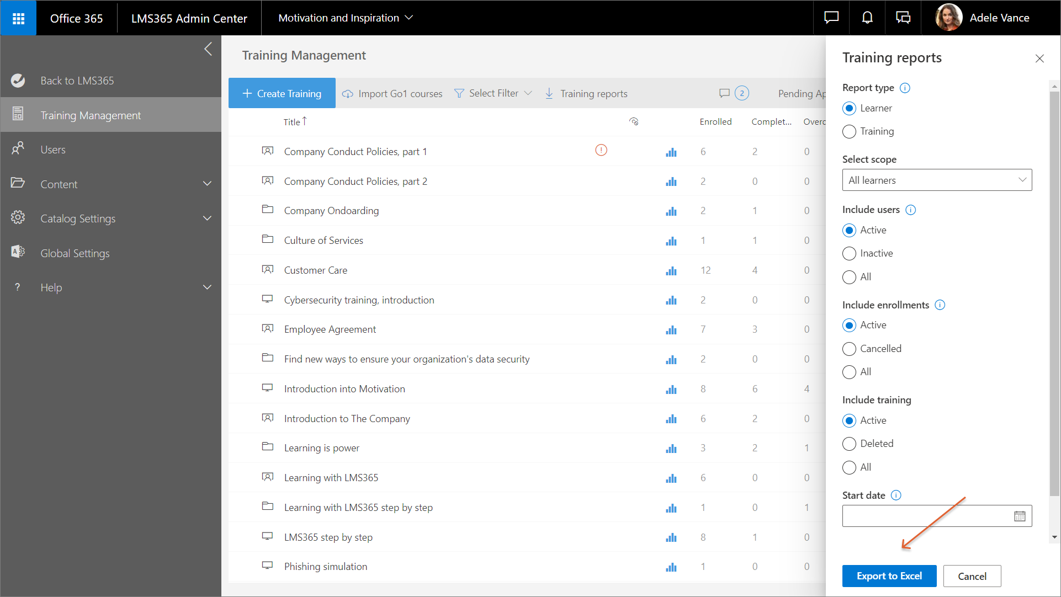Screen dimensions: 1061x597
Task: Choose Cancelled under Include enrollments
Action: (849, 349)
